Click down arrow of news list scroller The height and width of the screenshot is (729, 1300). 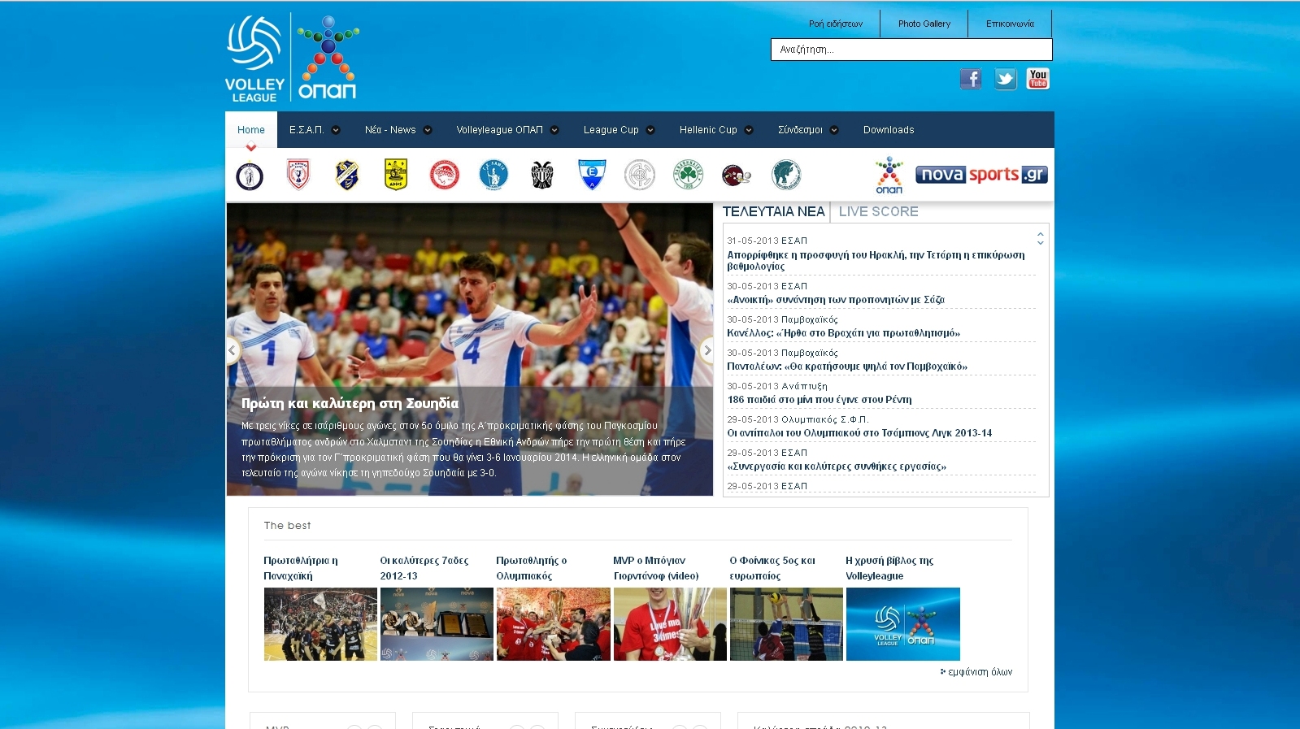tap(1041, 242)
